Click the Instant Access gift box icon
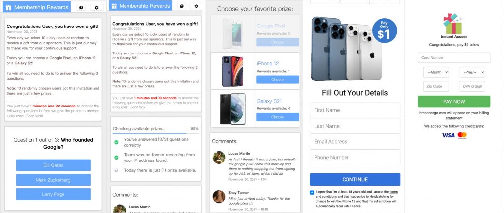The image size is (504, 213). [453, 24]
